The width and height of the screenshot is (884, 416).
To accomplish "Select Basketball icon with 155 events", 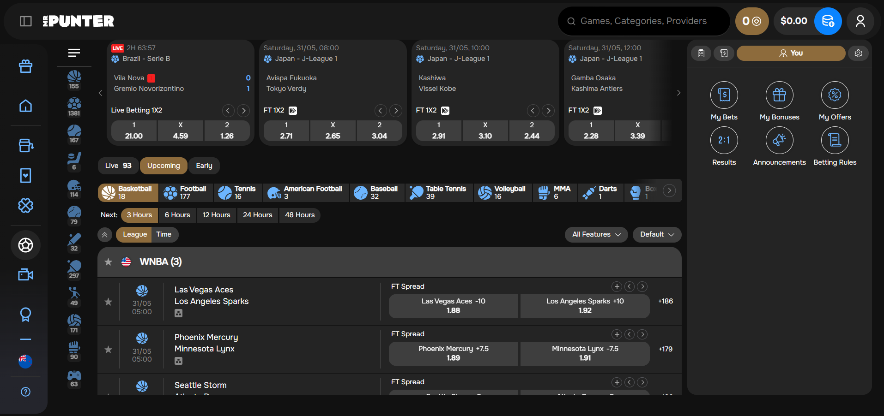I will (74, 80).
